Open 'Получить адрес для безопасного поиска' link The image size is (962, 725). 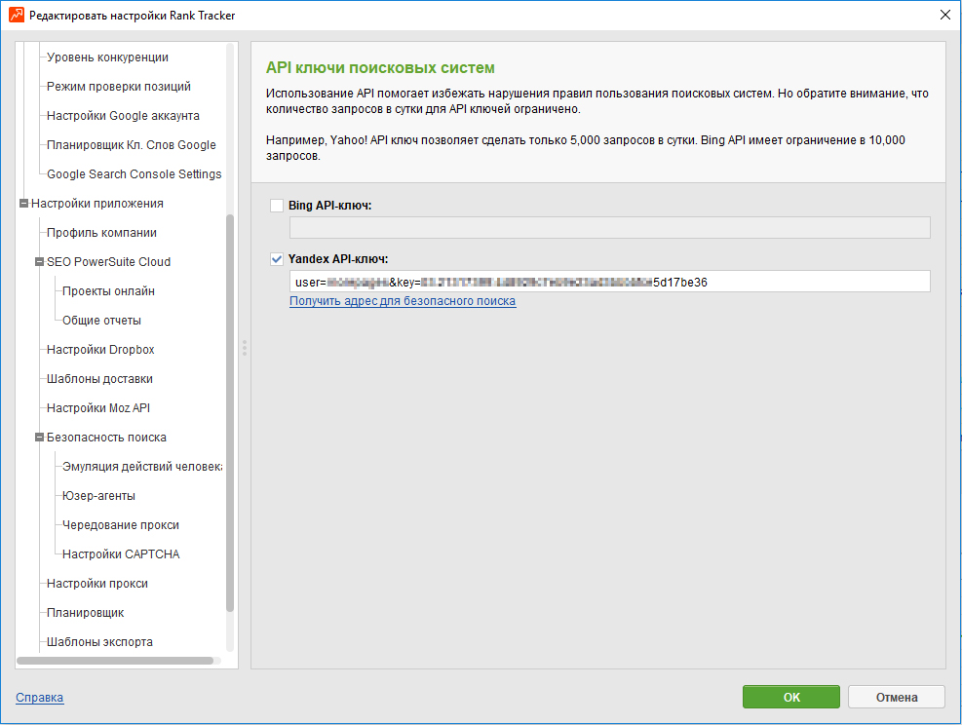403,301
